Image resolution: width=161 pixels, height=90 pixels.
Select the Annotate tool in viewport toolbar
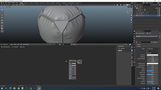point(2,26)
